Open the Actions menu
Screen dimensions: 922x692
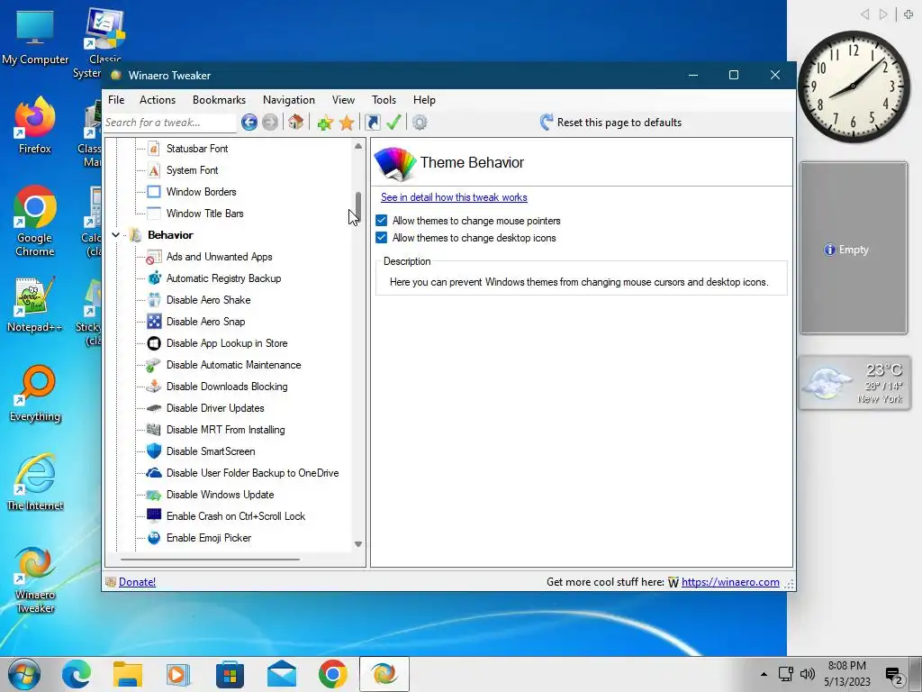pyautogui.click(x=158, y=100)
